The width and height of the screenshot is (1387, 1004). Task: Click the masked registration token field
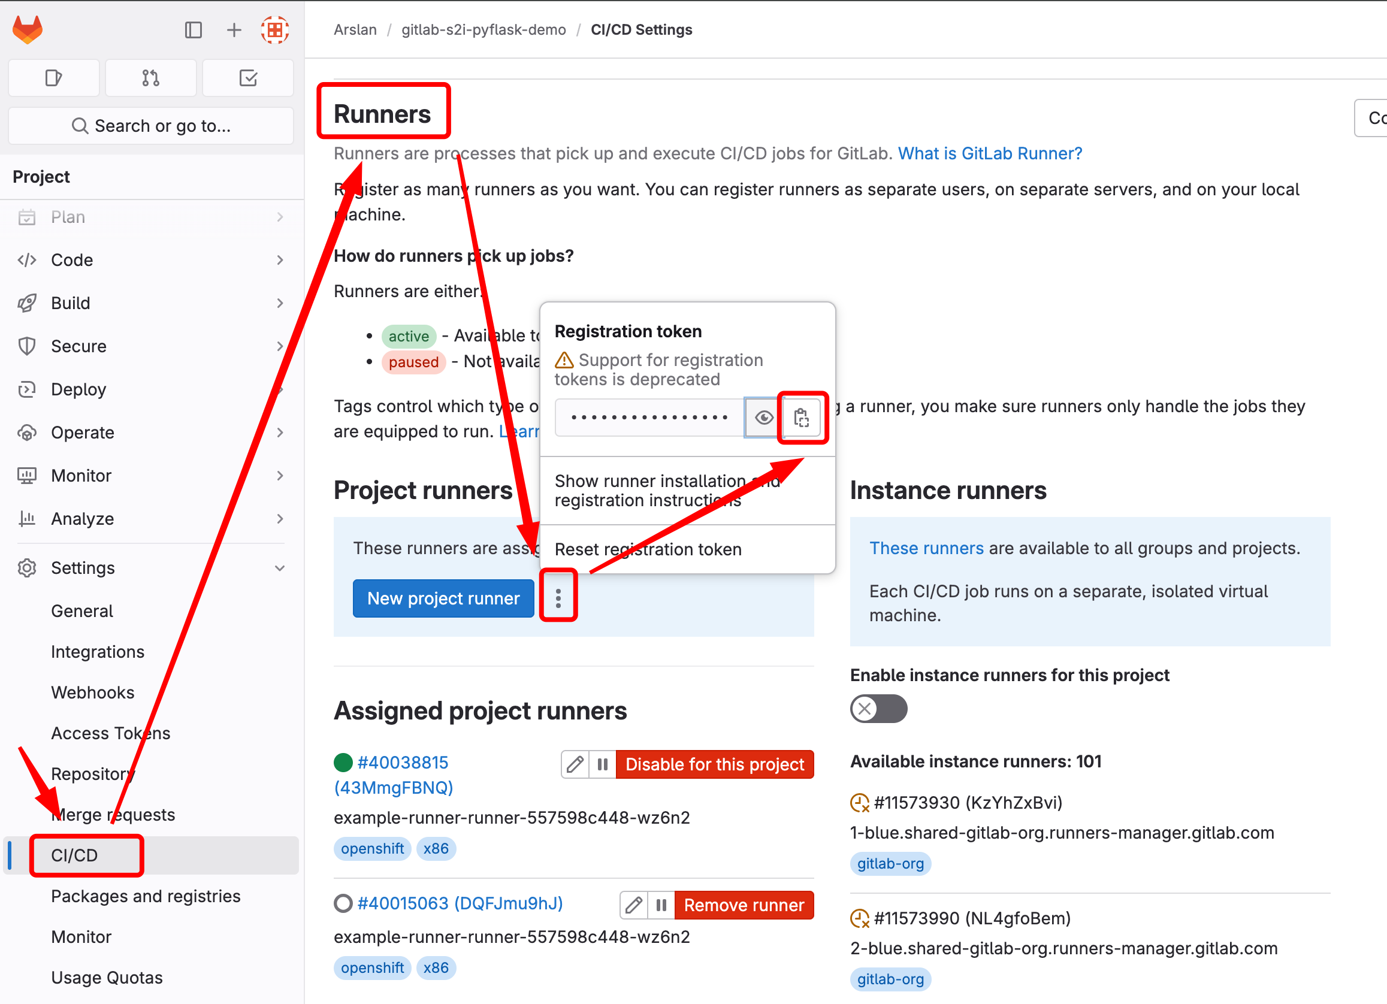pos(649,418)
